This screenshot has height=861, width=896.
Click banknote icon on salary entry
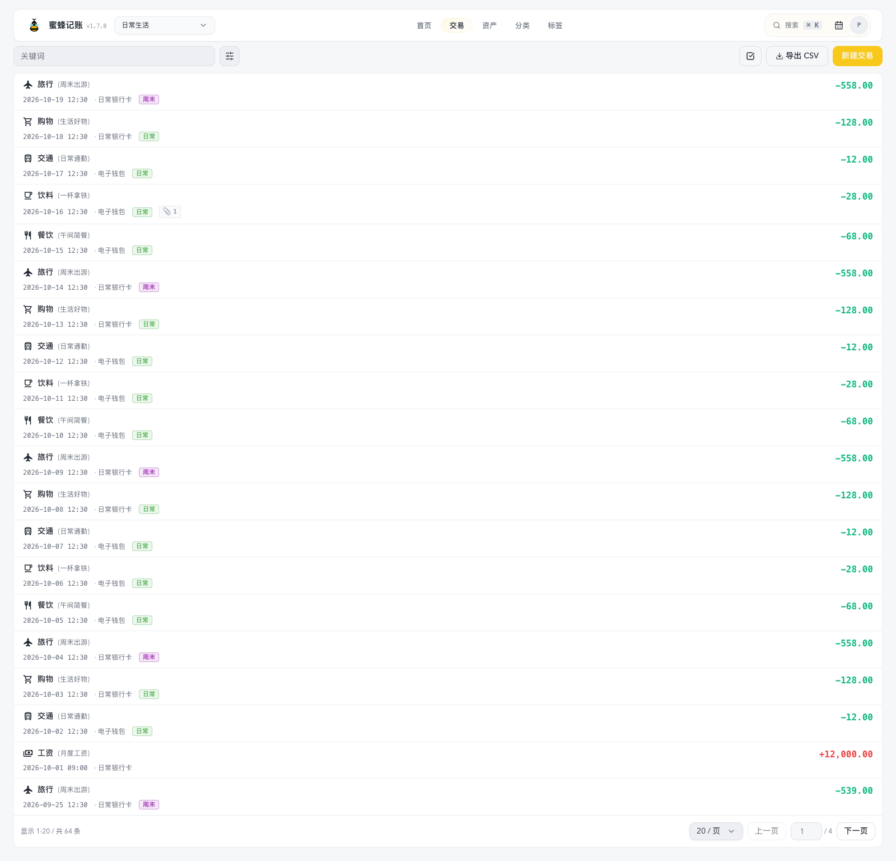(28, 753)
